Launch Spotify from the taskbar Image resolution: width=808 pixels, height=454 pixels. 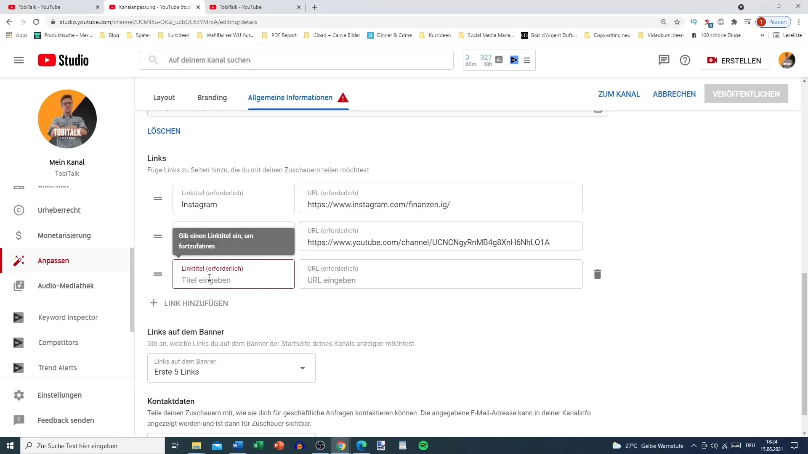423,446
